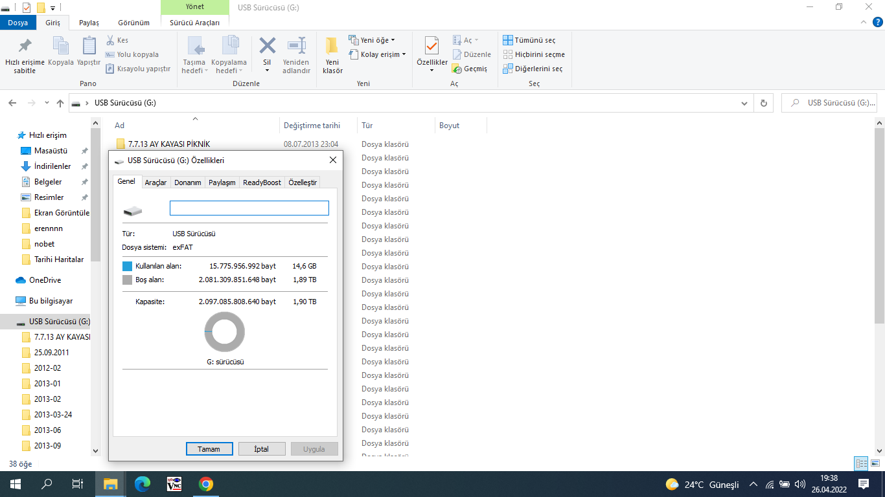Viewport: 885px width, 497px height.
Task: Open the Dosya menu tab
Action: click(17, 23)
